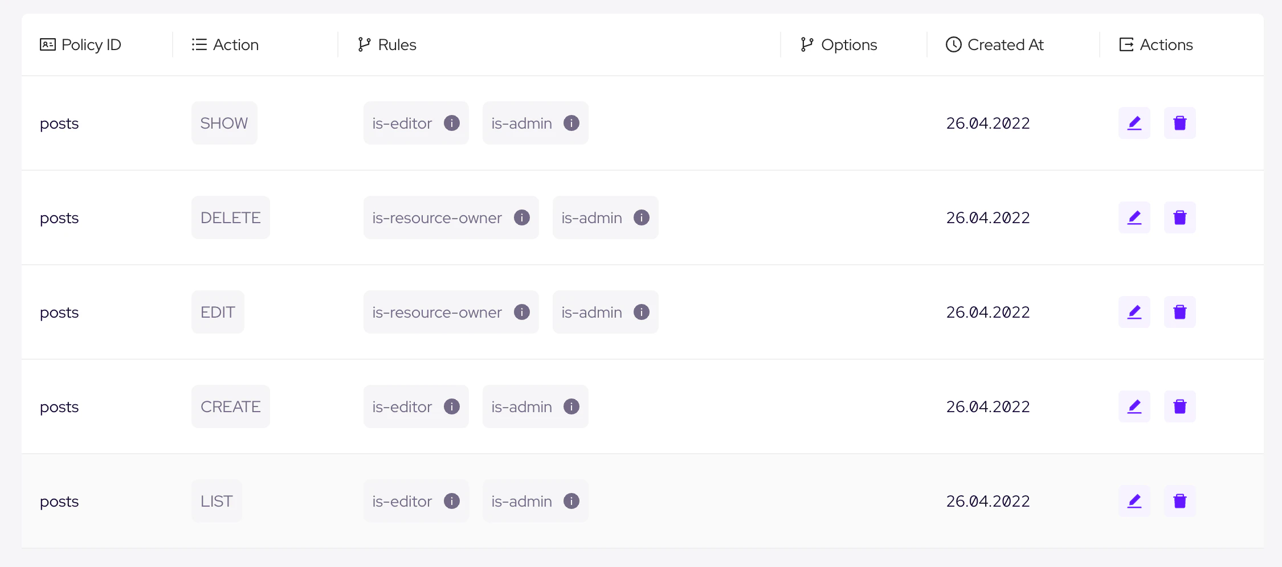Click the SHOW action chip
The image size is (1282, 567).
[224, 122]
